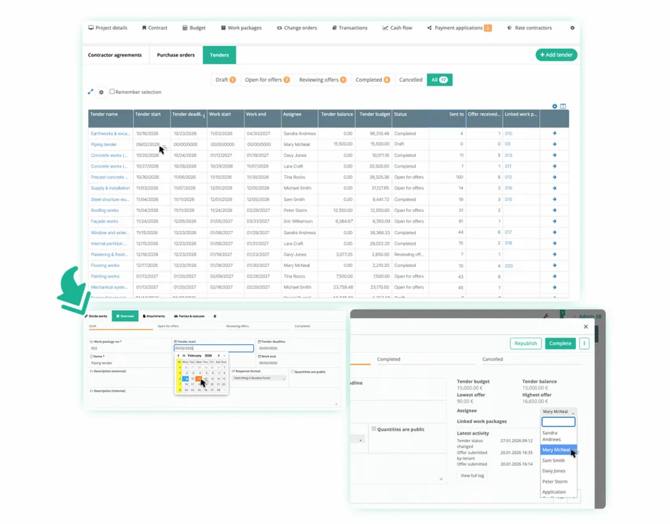The width and height of the screenshot is (670, 524).
Task: Click inside the Tender start date field
Action: coord(213,347)
